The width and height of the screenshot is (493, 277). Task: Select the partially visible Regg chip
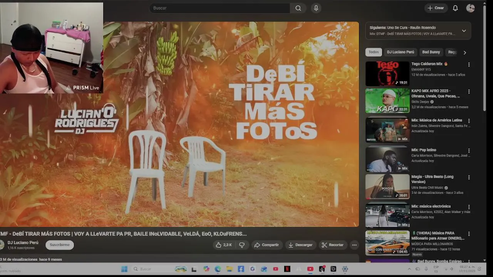452,52
